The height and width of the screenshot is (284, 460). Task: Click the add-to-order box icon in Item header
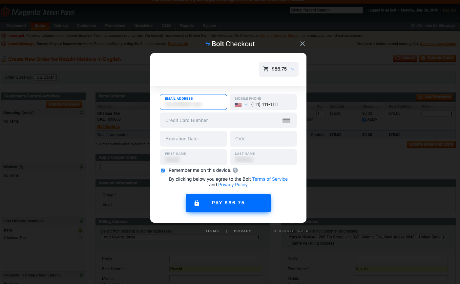(80, 230)
